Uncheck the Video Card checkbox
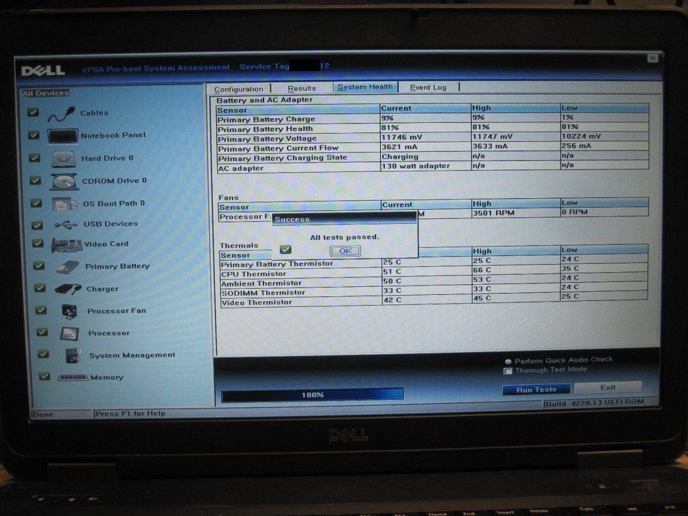Screen dimensions: 688x516 (x=38, y=243)
